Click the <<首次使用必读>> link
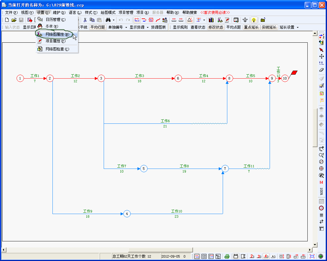This screenshot has height=261, width=327. pyautogui.click(x=215, y=13)
